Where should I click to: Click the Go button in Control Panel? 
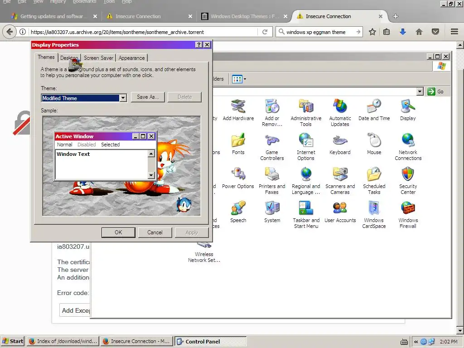click(x=435, y=92)
